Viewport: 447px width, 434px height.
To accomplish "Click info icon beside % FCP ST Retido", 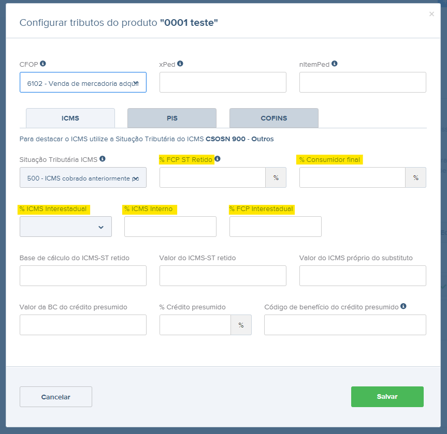I will [x=218, y=159].
